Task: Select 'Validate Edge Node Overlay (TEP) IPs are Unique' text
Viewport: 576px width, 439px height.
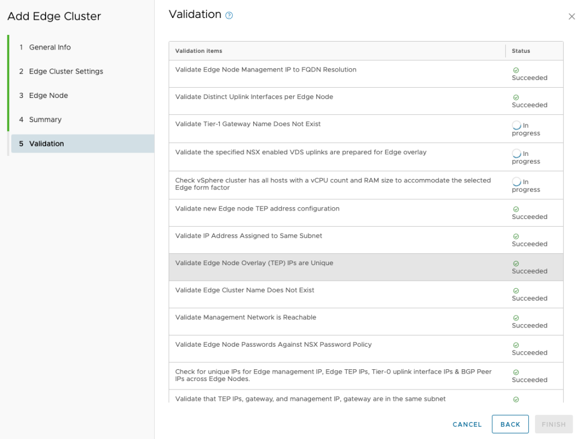Action: (x=254, y=263)
